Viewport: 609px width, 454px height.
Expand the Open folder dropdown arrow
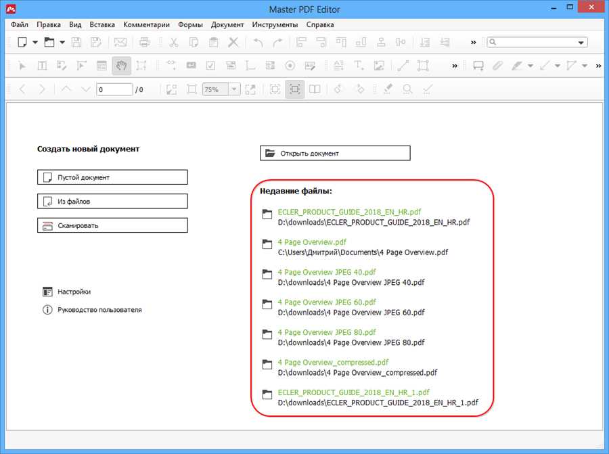point(62,43)
